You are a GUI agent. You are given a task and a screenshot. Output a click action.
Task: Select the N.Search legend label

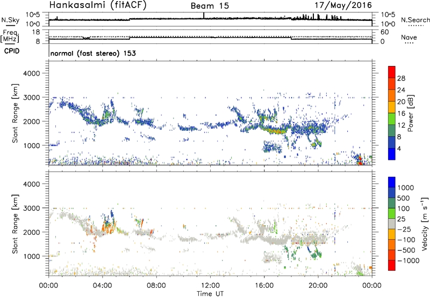click(415, 20)
